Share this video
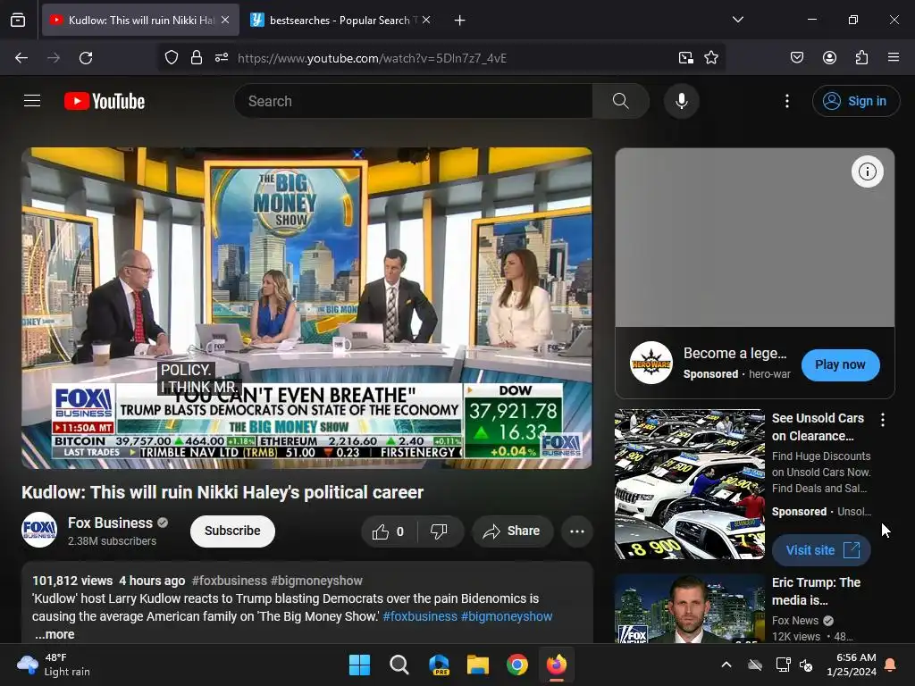Viewport: 915px width, 686px height. click(512, 531)
